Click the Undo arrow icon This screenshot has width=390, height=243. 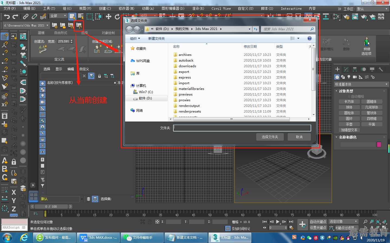click(7, 17)
